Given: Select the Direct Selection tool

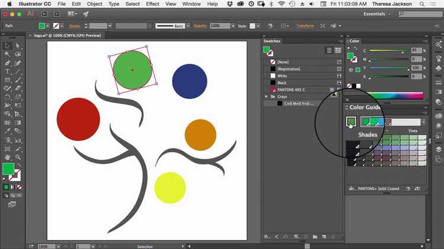Looking at the screenshot, I should click(18, 46).
